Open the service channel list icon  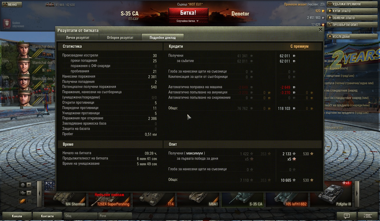click(368, 216)
